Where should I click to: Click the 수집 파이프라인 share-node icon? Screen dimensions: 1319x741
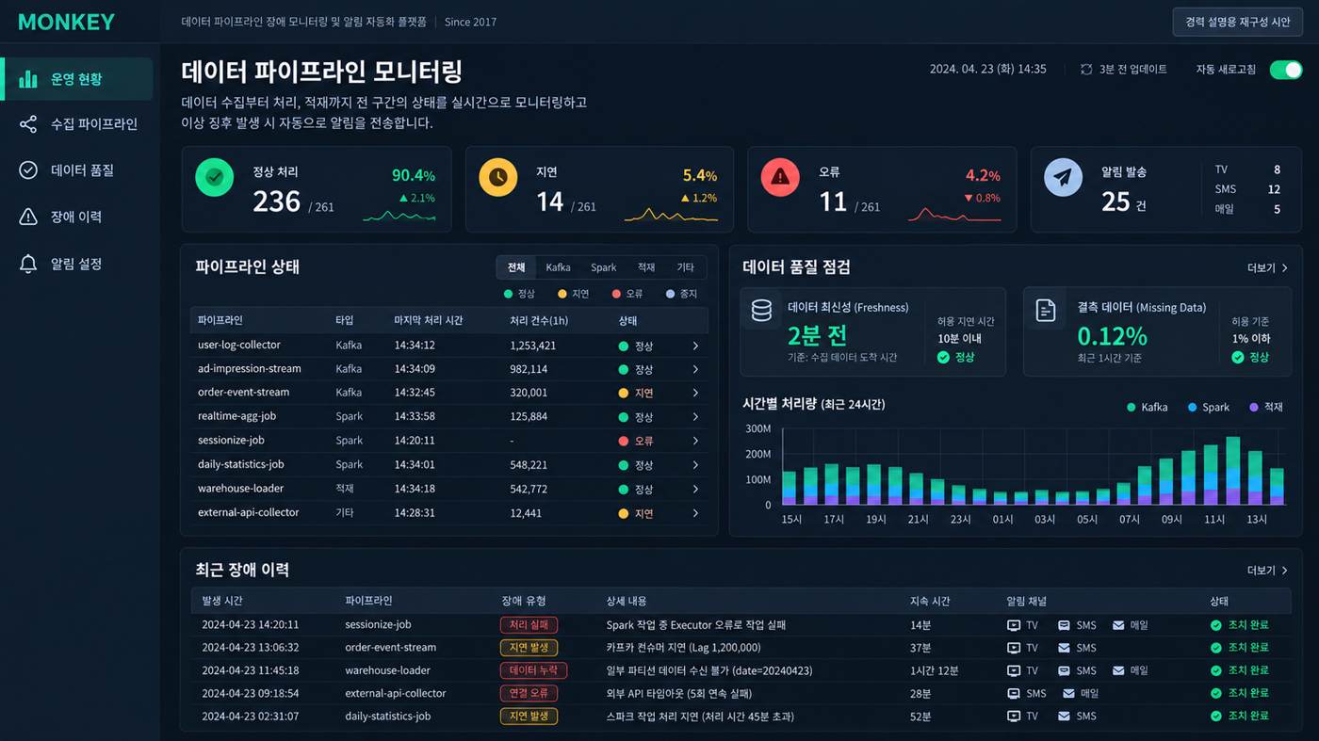pyautogui.click(x=28, y=124)
